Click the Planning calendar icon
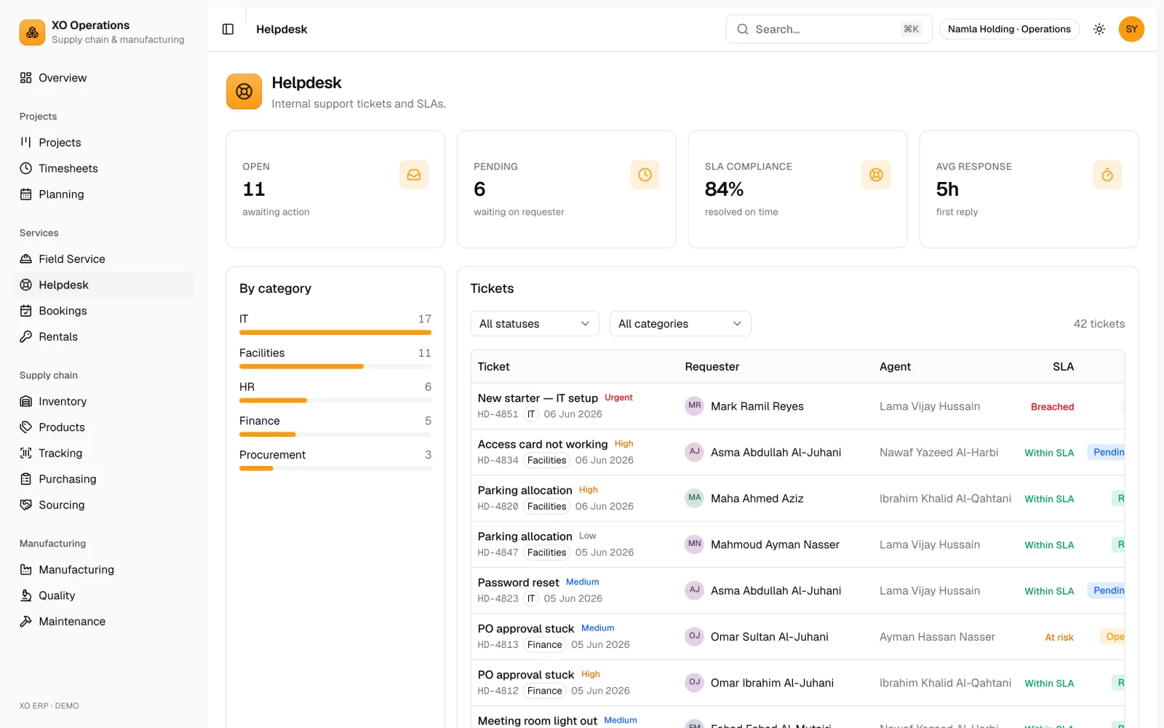The width and height of the screenshot is (1164, 728). click(26, 194)
